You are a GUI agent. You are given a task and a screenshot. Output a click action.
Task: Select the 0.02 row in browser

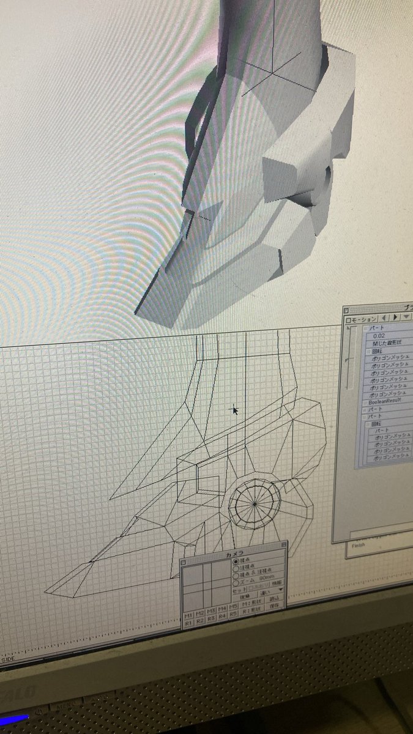point(390,336)
